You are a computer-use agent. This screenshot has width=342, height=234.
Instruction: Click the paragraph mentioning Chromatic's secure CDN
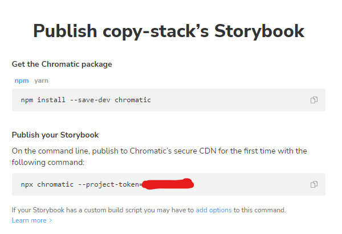pos(159,151)
